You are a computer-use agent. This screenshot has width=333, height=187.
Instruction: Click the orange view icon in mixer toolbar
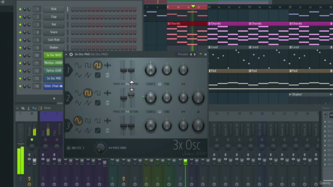40,108
